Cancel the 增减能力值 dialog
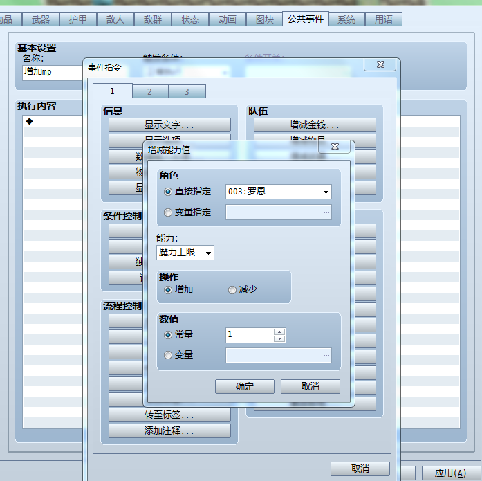 [x=310, y=386]
